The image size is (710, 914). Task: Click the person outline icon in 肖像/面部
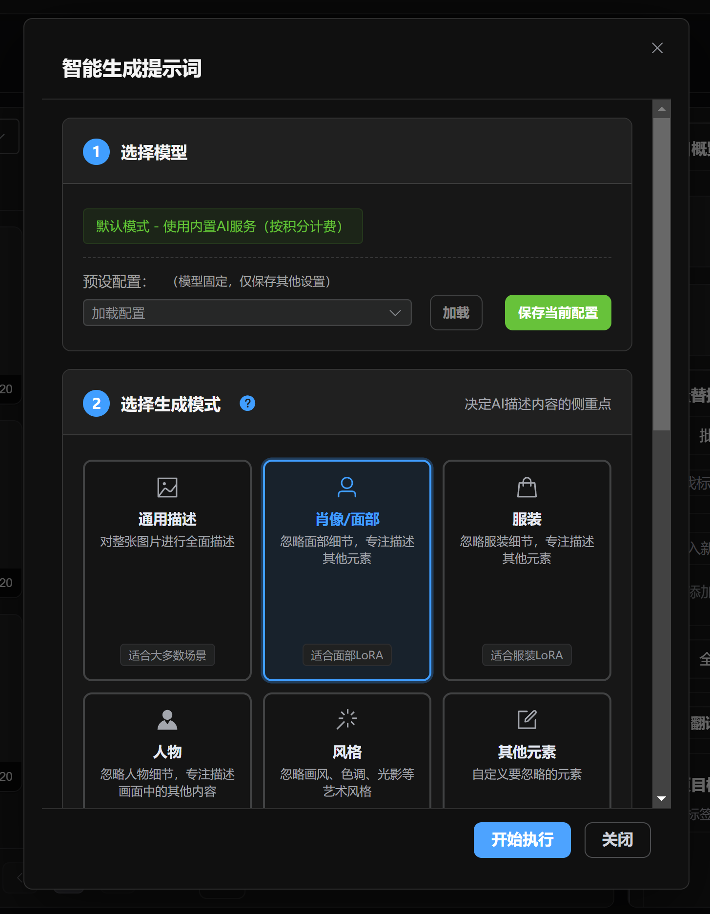pos(347,487)
